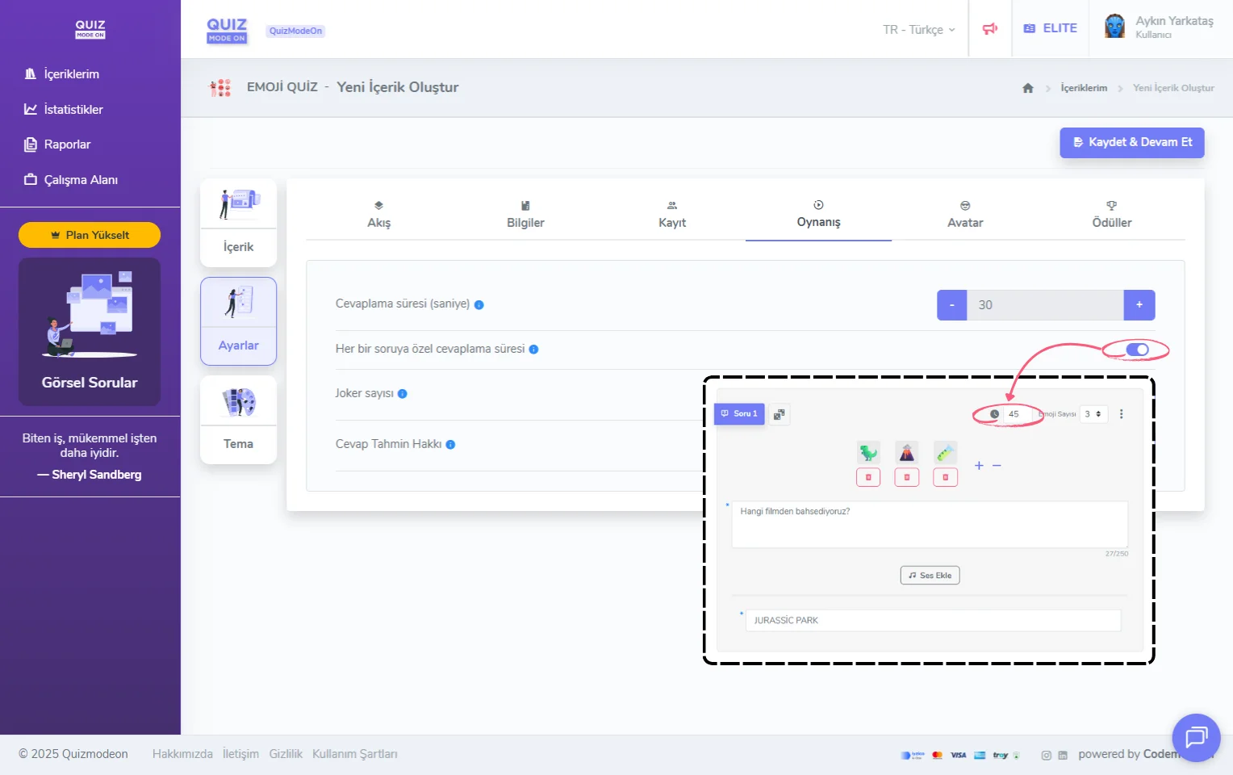Click the answer time value field
Screen dimensions: 1233x775
click(x=1044, y=305)
